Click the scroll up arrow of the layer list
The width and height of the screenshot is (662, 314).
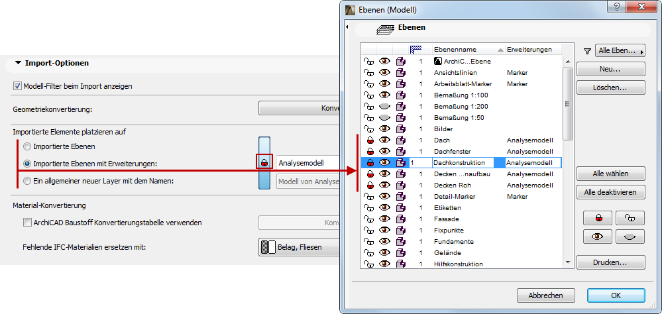point(567,61)
